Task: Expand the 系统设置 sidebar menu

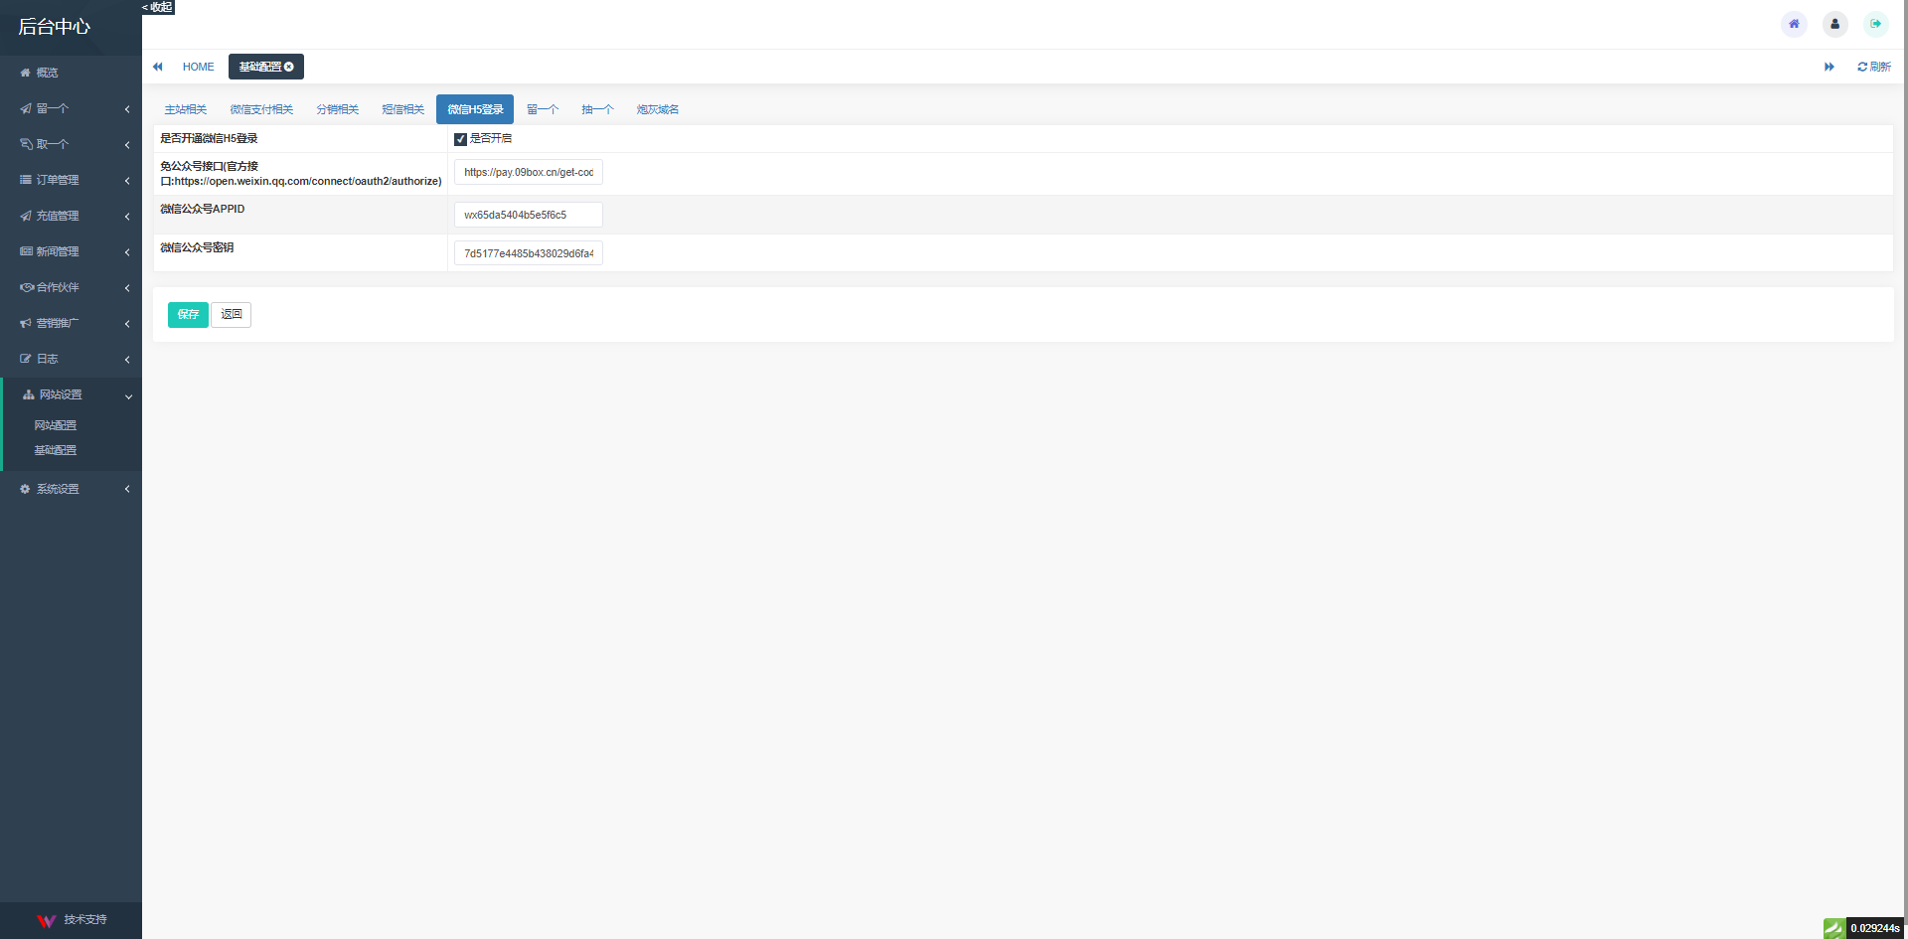Action: (71, 489)
